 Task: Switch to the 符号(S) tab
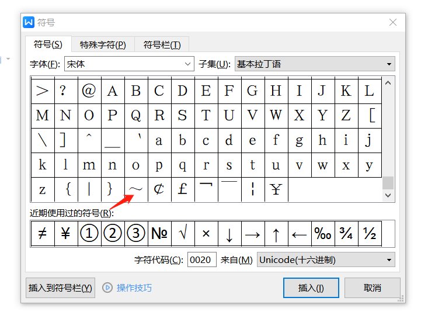tap(48, 44)
